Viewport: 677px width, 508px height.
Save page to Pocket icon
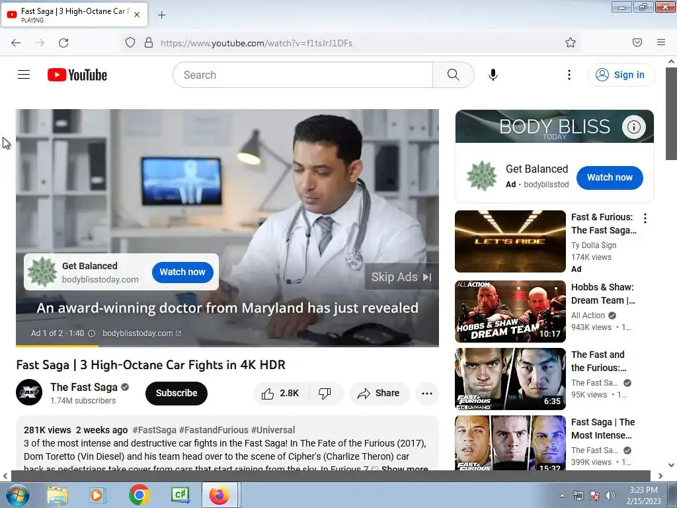pos(637,42)
